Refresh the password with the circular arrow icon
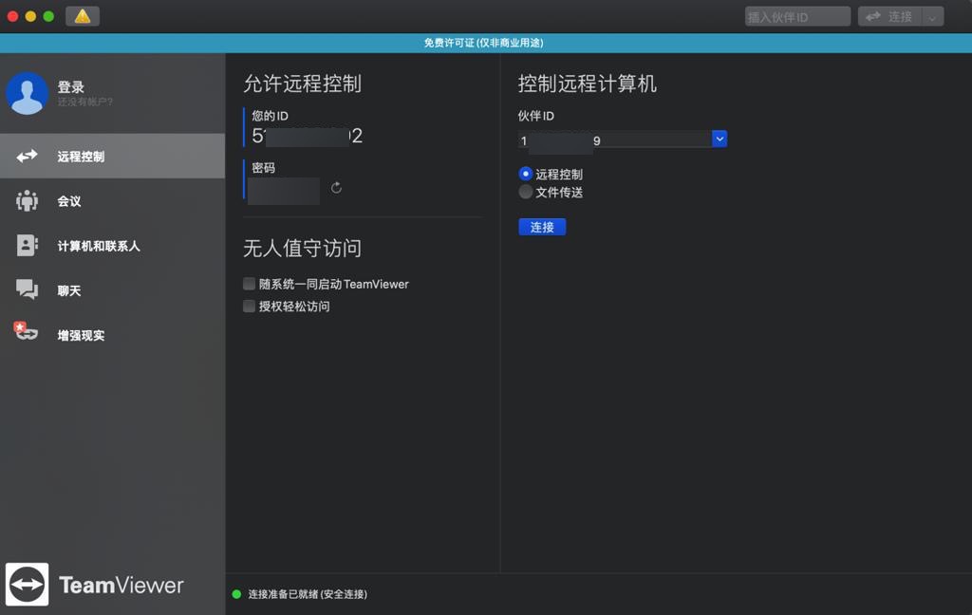The width and height of the screenshot is (972, 615). (336, 188)
